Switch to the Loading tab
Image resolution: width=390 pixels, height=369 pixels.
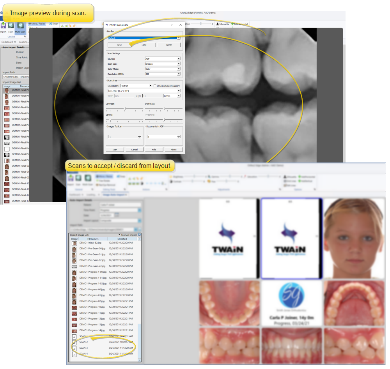23,42
